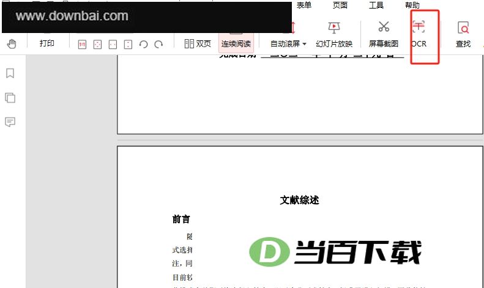The height and width of the screenshot is (288, 484).
Task: Open the 帮助 menu
Action: [x=412, y=6]
